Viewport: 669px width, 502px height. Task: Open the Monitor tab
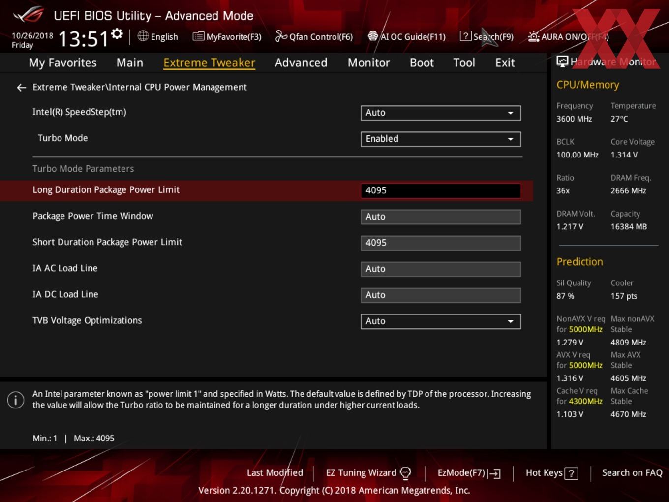click(x=368, y=63)
